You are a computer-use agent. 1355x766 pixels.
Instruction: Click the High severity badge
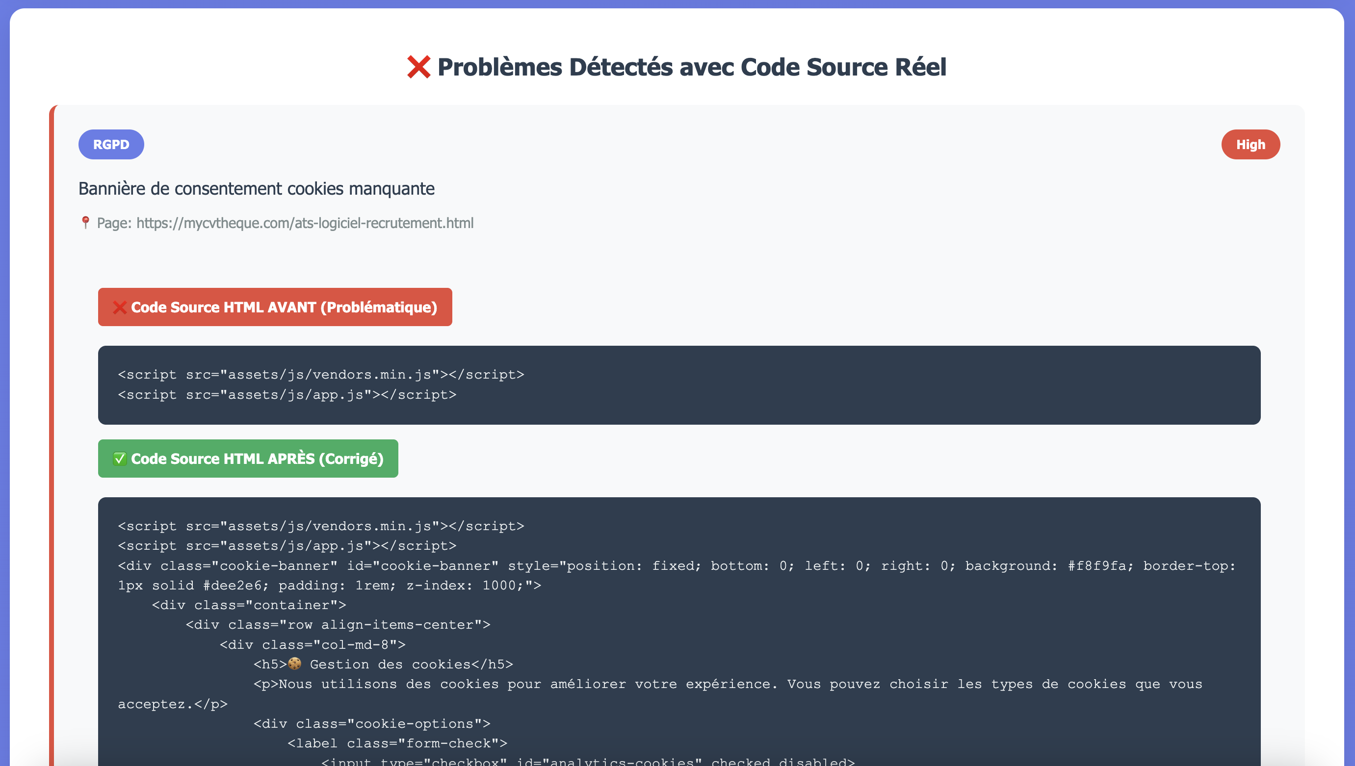pyautogui.click(x=1251, y=145)
